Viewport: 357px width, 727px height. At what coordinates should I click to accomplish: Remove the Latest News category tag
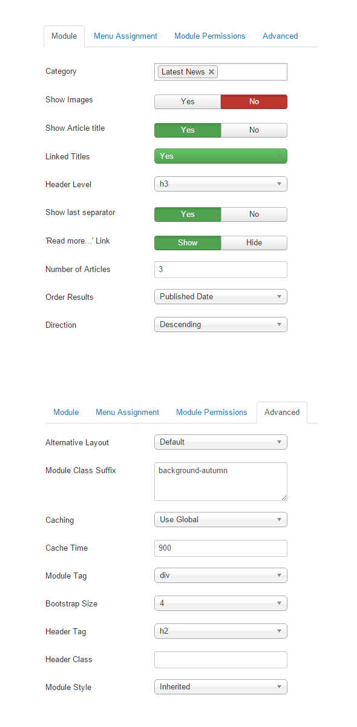211,71
